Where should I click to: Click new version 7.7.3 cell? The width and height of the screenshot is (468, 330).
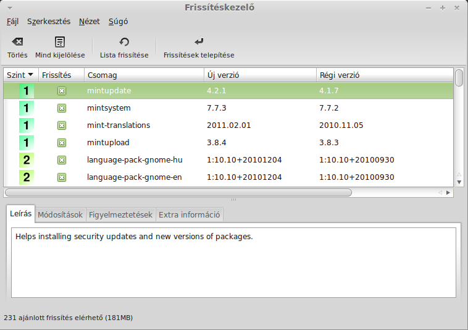pyautogui.click(x=216, y=108)
